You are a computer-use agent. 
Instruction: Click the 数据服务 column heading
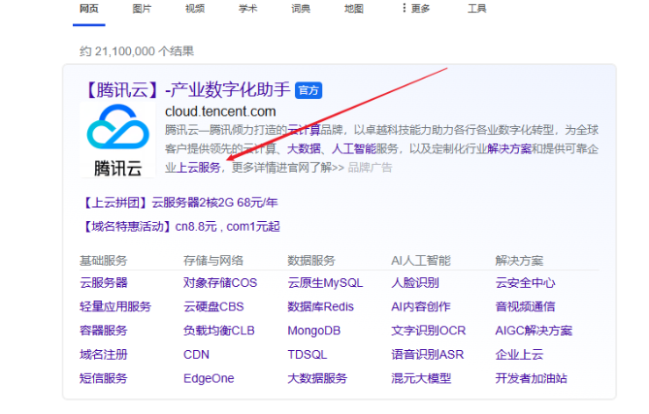click(x=311, y=261)
